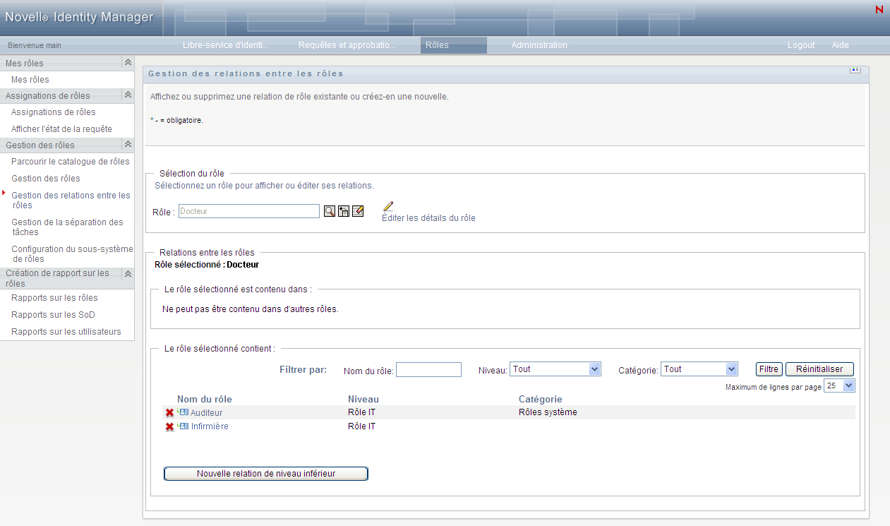Click the reset role field icon
Screen dimensions: 890x526
click(x=358, y=211)
